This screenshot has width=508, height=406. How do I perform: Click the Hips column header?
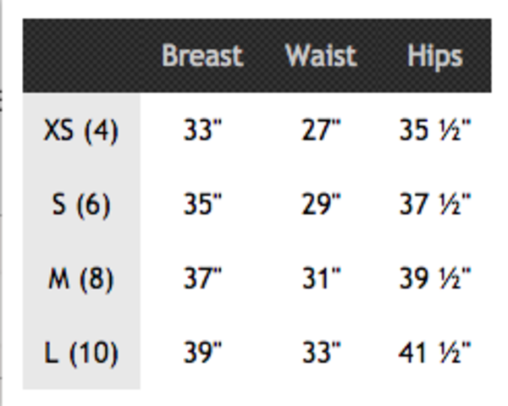[x=434, y=56]
